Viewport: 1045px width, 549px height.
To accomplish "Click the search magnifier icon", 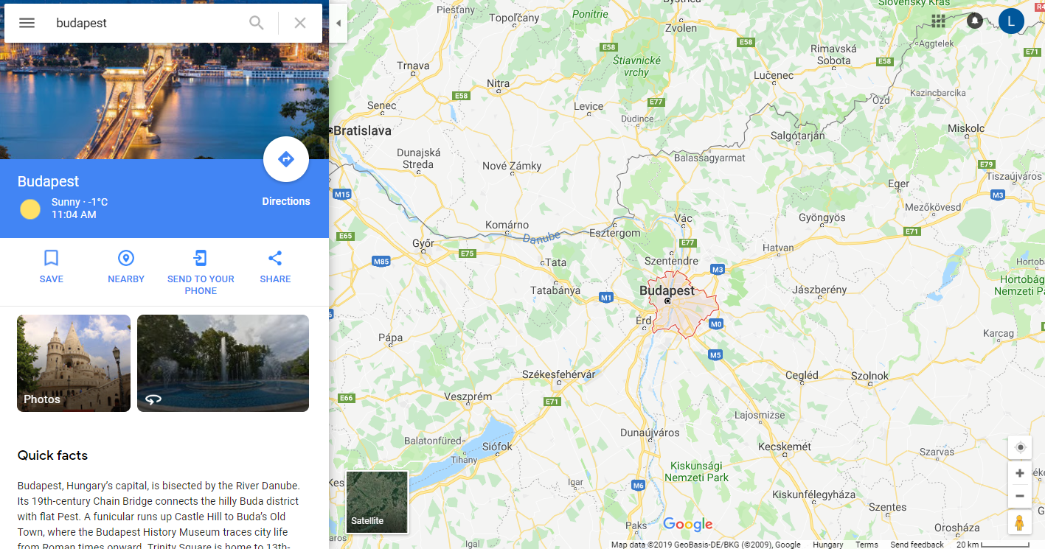I will pyautogui.click(x=256, y=23).
